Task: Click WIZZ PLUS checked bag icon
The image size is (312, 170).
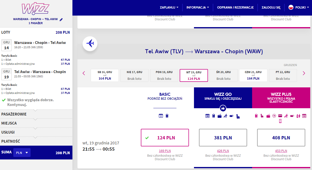Action: (268, 116)
